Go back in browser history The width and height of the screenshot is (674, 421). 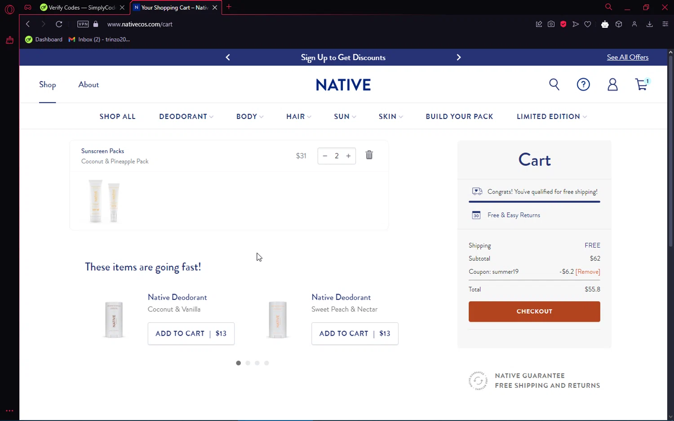(x=28, y=24)
